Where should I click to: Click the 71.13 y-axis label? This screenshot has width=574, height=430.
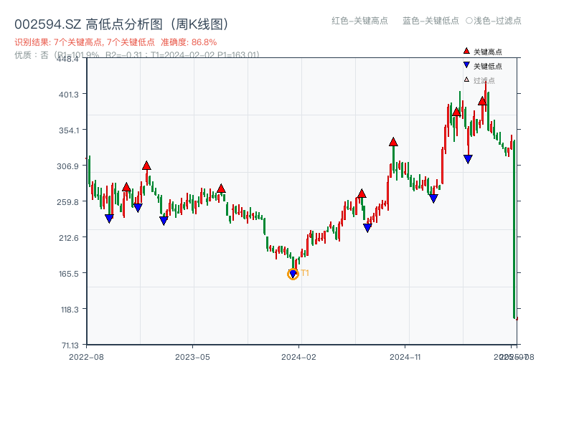[x=70, y=345]
